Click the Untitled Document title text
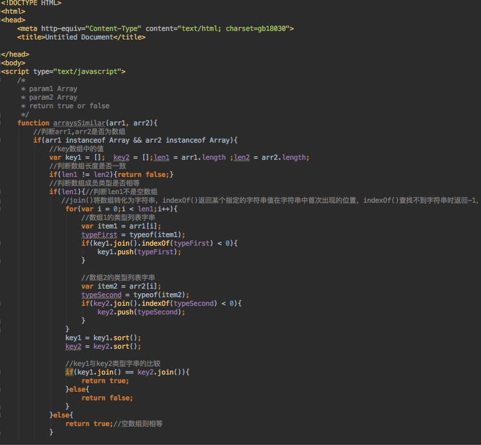Image resolution: width=481 pixels, height=445 pixels. 79,37
